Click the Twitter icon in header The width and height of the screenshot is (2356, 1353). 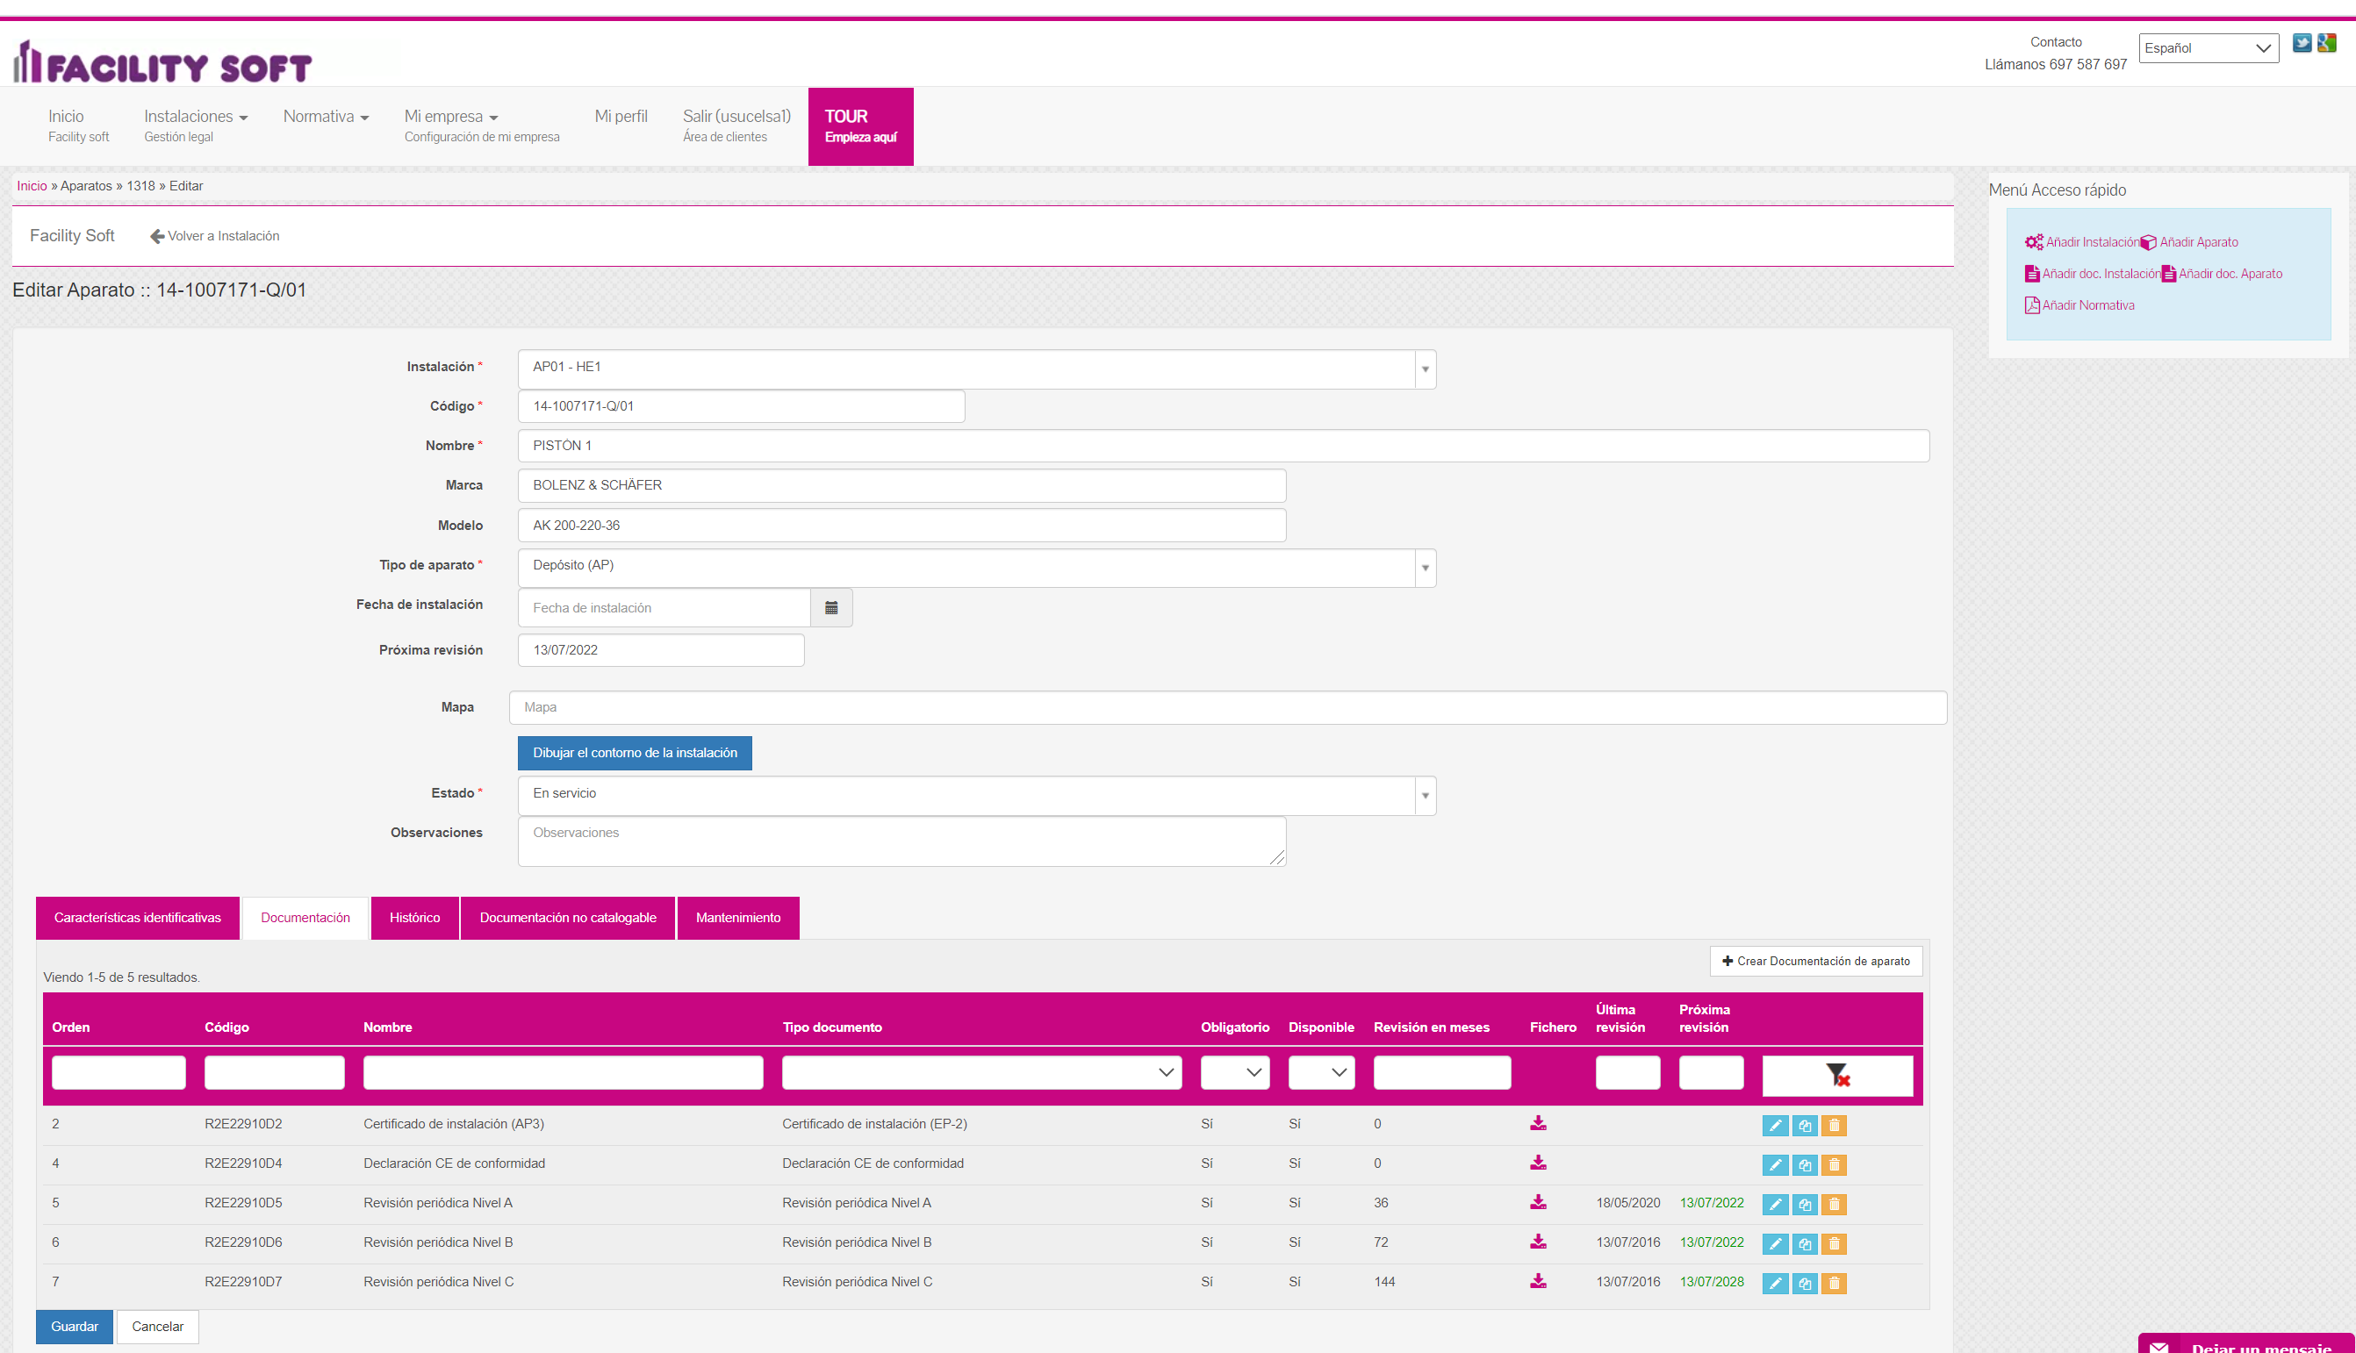[2302, 43]
